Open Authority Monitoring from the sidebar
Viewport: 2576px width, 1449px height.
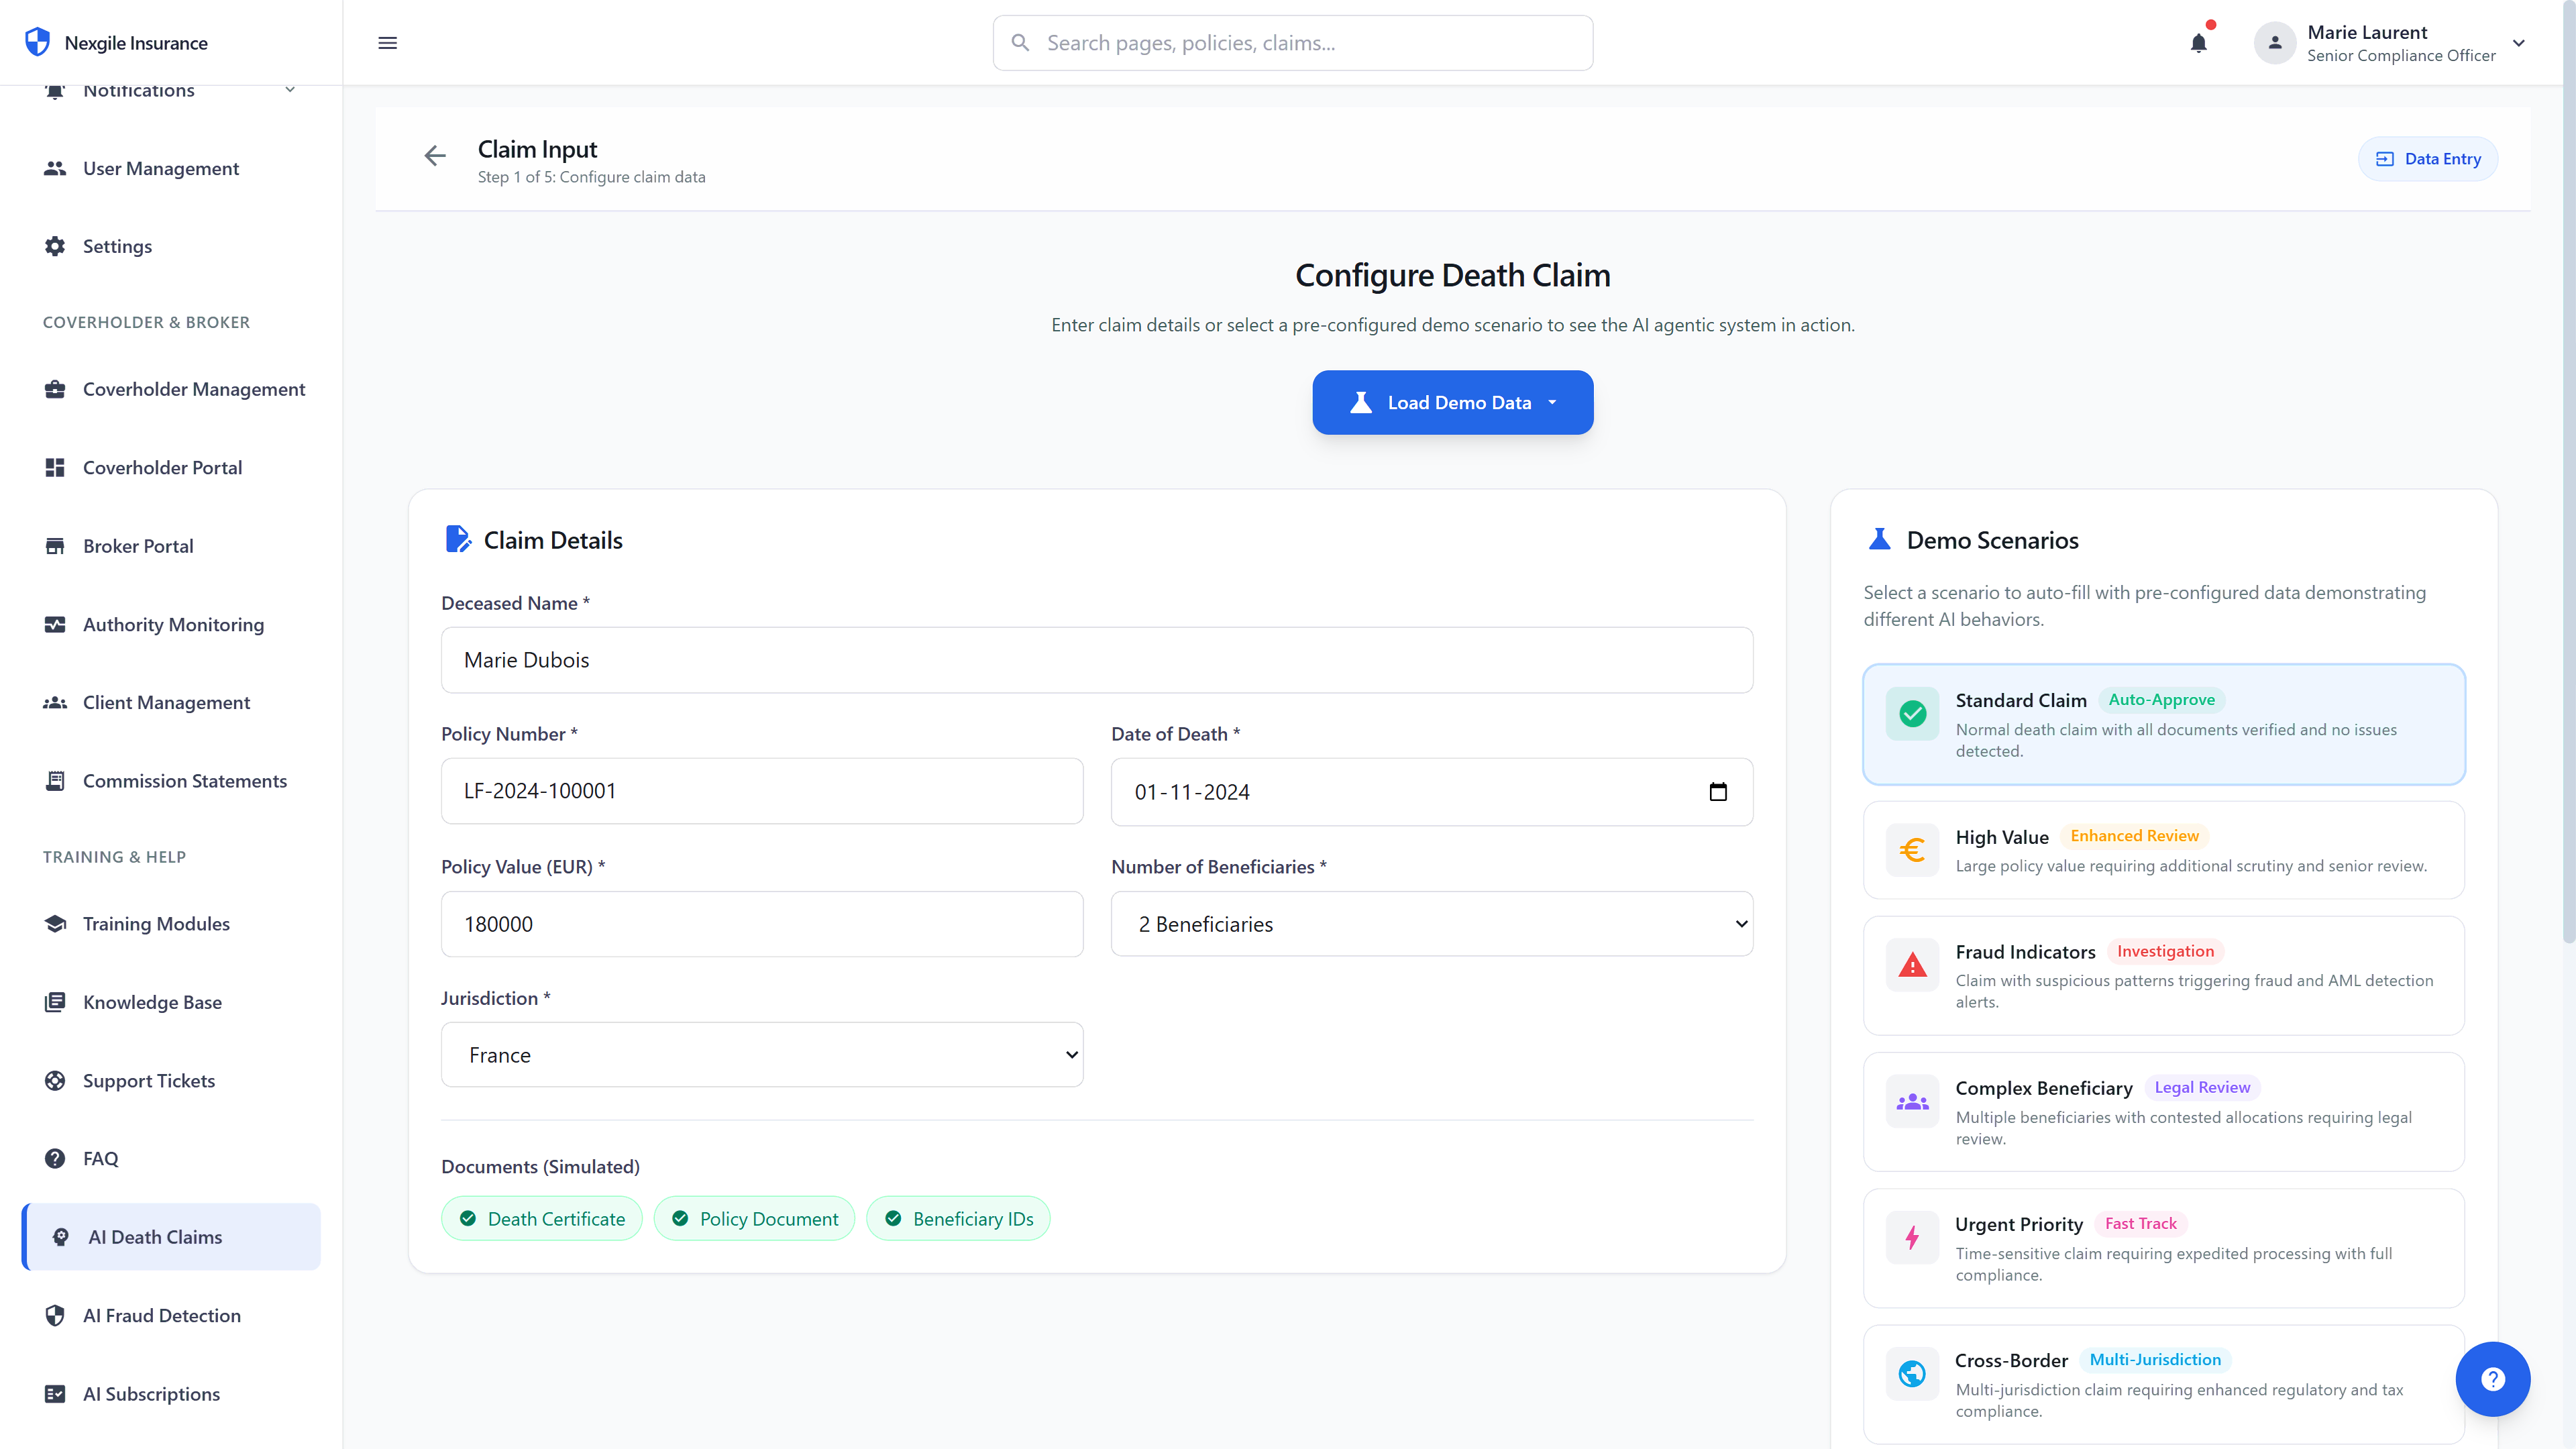point(172,624)
